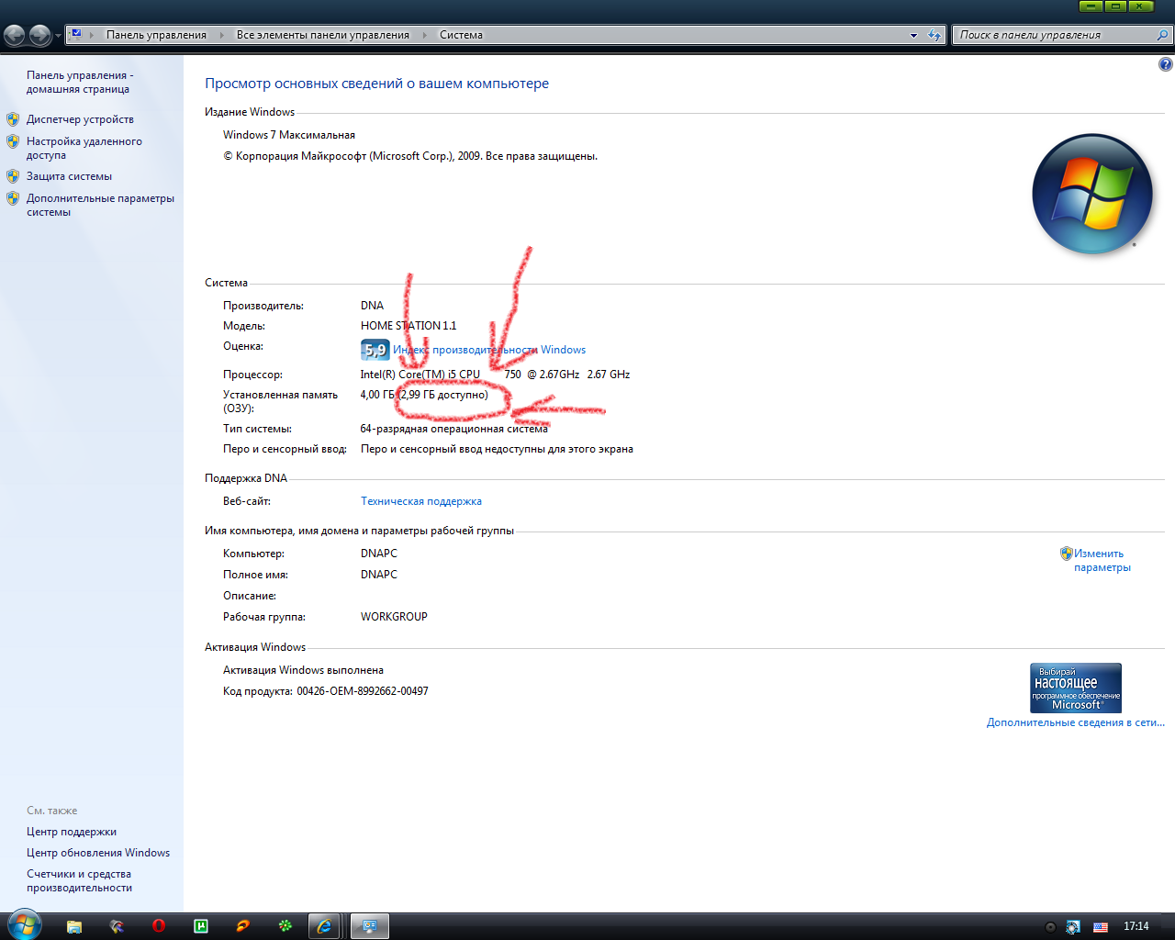Open Настройка удаленного доступа
Screen dimensions: 1175x940
coord(84,148)
